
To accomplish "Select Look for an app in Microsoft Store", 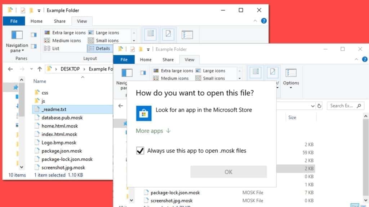I will tap(204, 110).
